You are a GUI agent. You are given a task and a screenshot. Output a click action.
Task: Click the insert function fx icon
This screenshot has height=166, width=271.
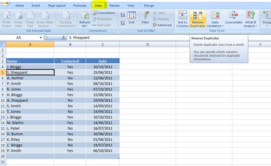pos(63,37)
